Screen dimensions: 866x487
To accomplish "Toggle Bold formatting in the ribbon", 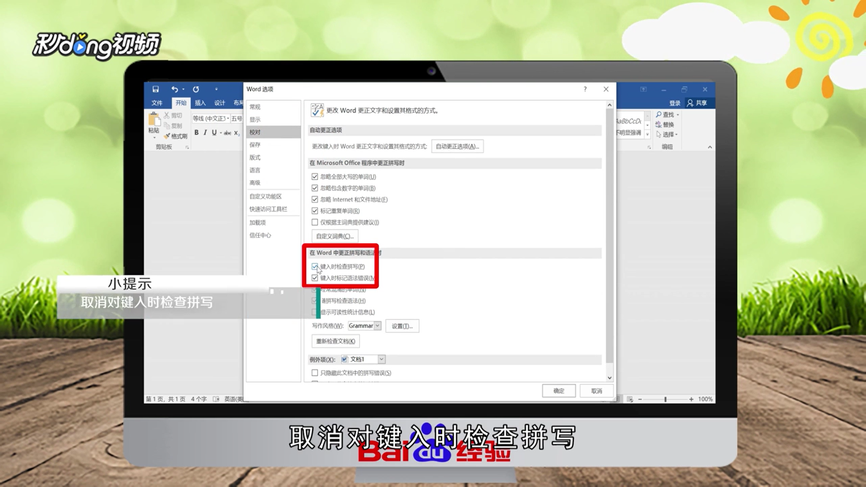I will (x=196, y=133).
